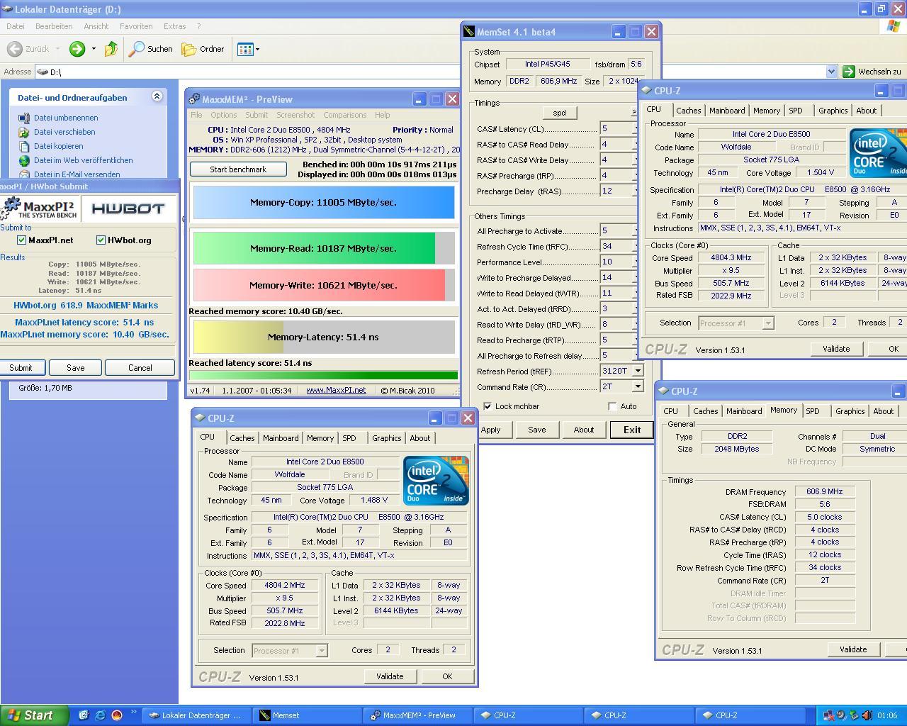This screenshot has height=726, width=907.
Task: Open the Comparisons menu in MaxxMEM²
Action: [x=344, y=115]
